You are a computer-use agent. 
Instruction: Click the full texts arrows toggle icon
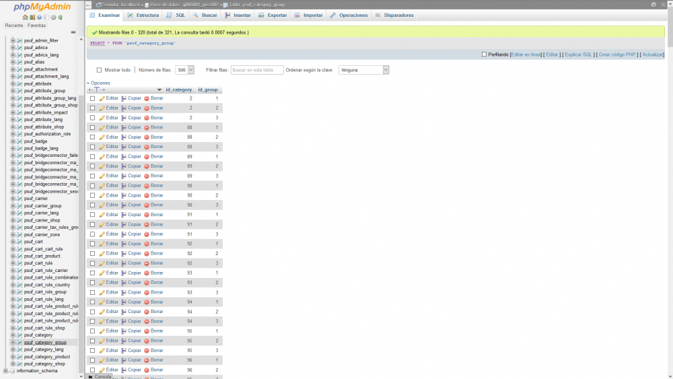(x=96, y=90)
